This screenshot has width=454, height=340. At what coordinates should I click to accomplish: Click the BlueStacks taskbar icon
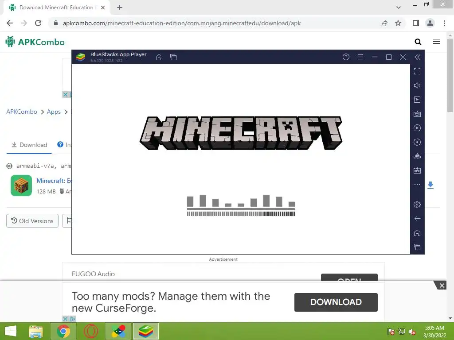click(x=145, y=331)
